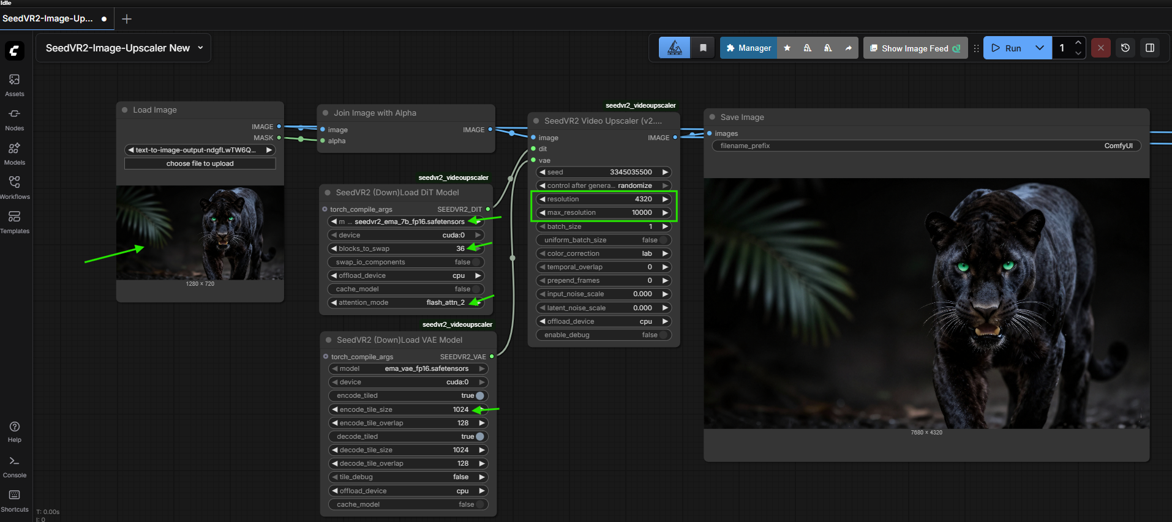Click the Manager button

tap(748, 48)
